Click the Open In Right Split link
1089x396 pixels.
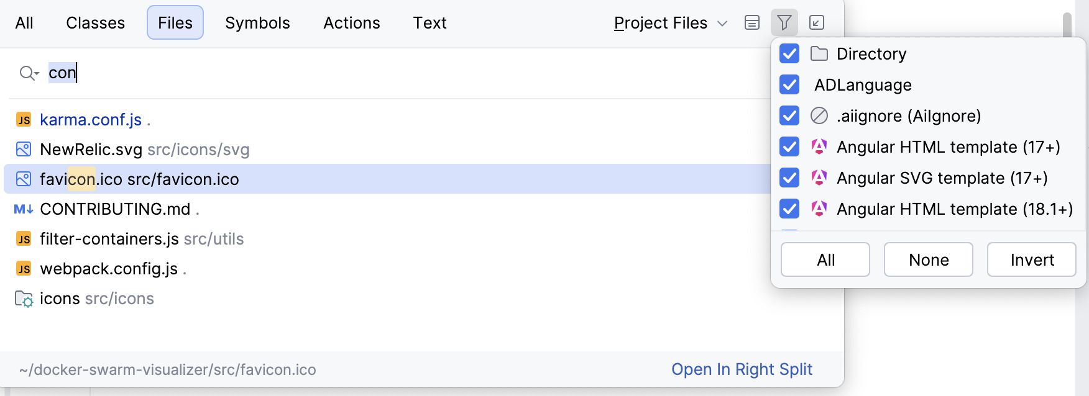(x=742, y=369)
